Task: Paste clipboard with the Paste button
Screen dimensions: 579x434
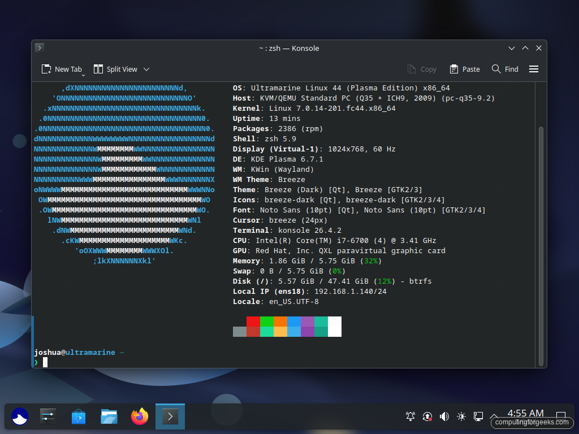Action: pyautogui.click(x=465, y=70)
